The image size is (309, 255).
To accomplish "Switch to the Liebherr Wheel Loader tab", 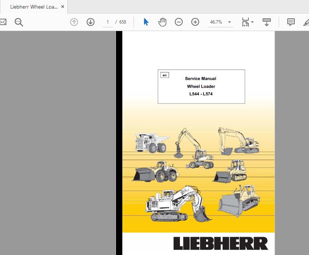I will [x=34, y=7].
